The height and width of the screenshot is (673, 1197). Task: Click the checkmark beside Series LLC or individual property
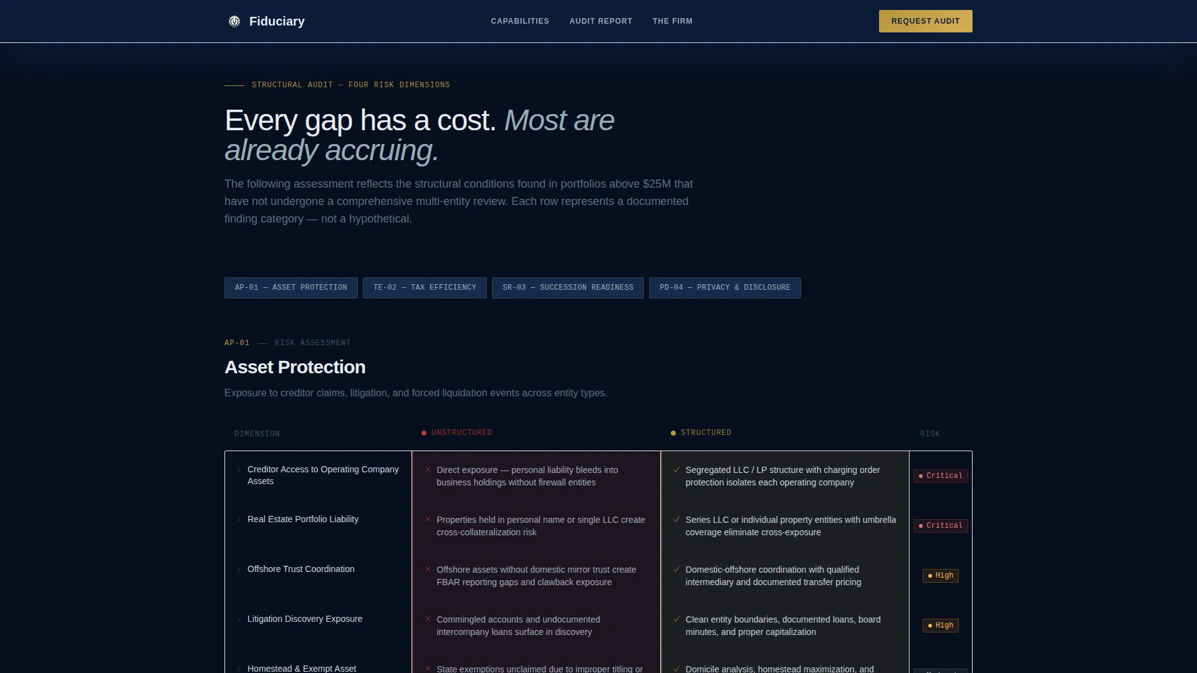[x=676, y=519]
